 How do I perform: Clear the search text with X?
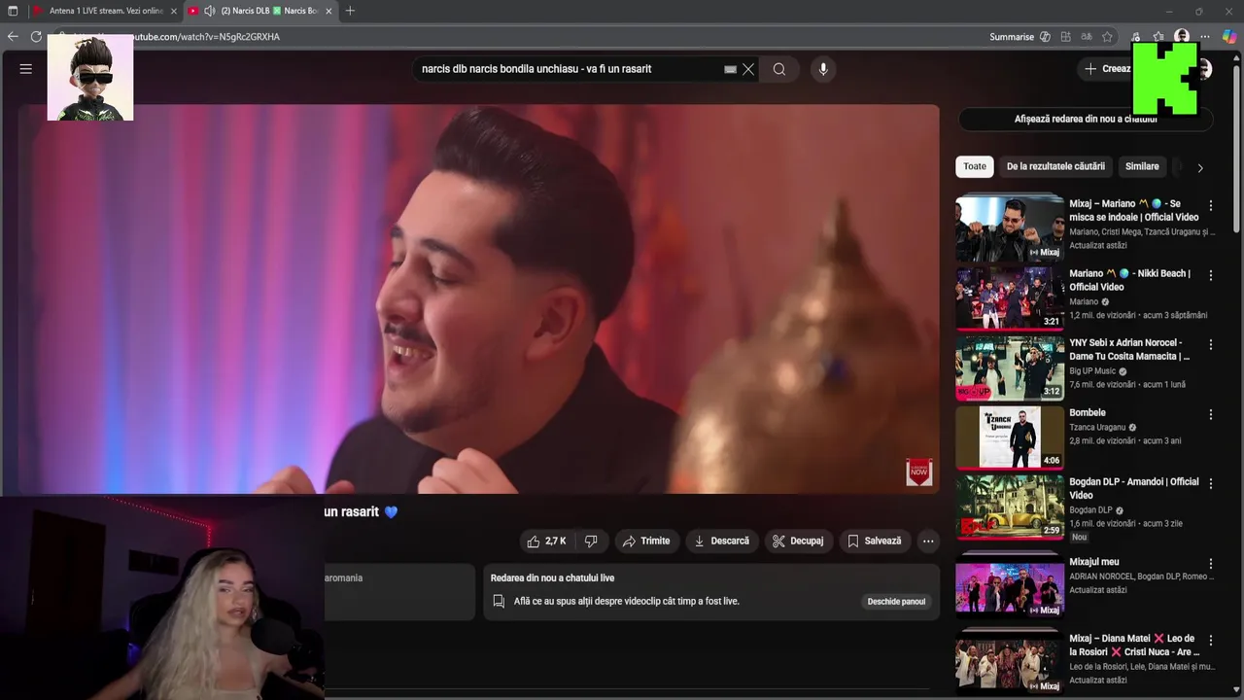748,69
